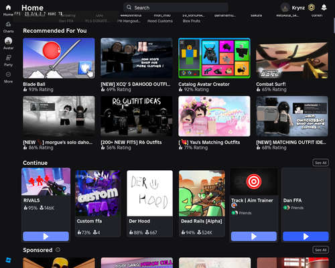Image resolution: width=335 pixels, height=268 pixels.
Task: Click the Krynz username
Action: pos(298,8)
